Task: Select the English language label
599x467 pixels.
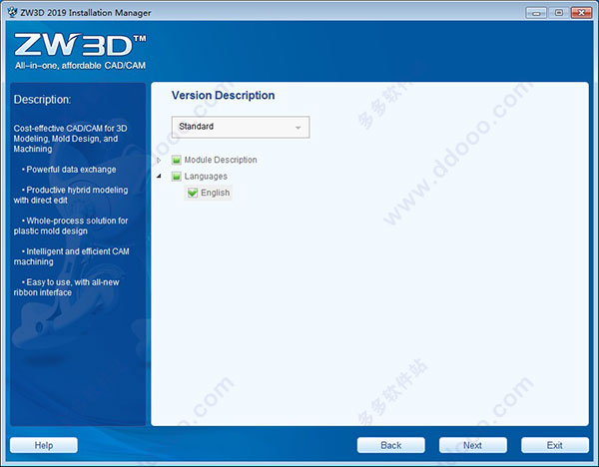Action: tap(216, 193)
